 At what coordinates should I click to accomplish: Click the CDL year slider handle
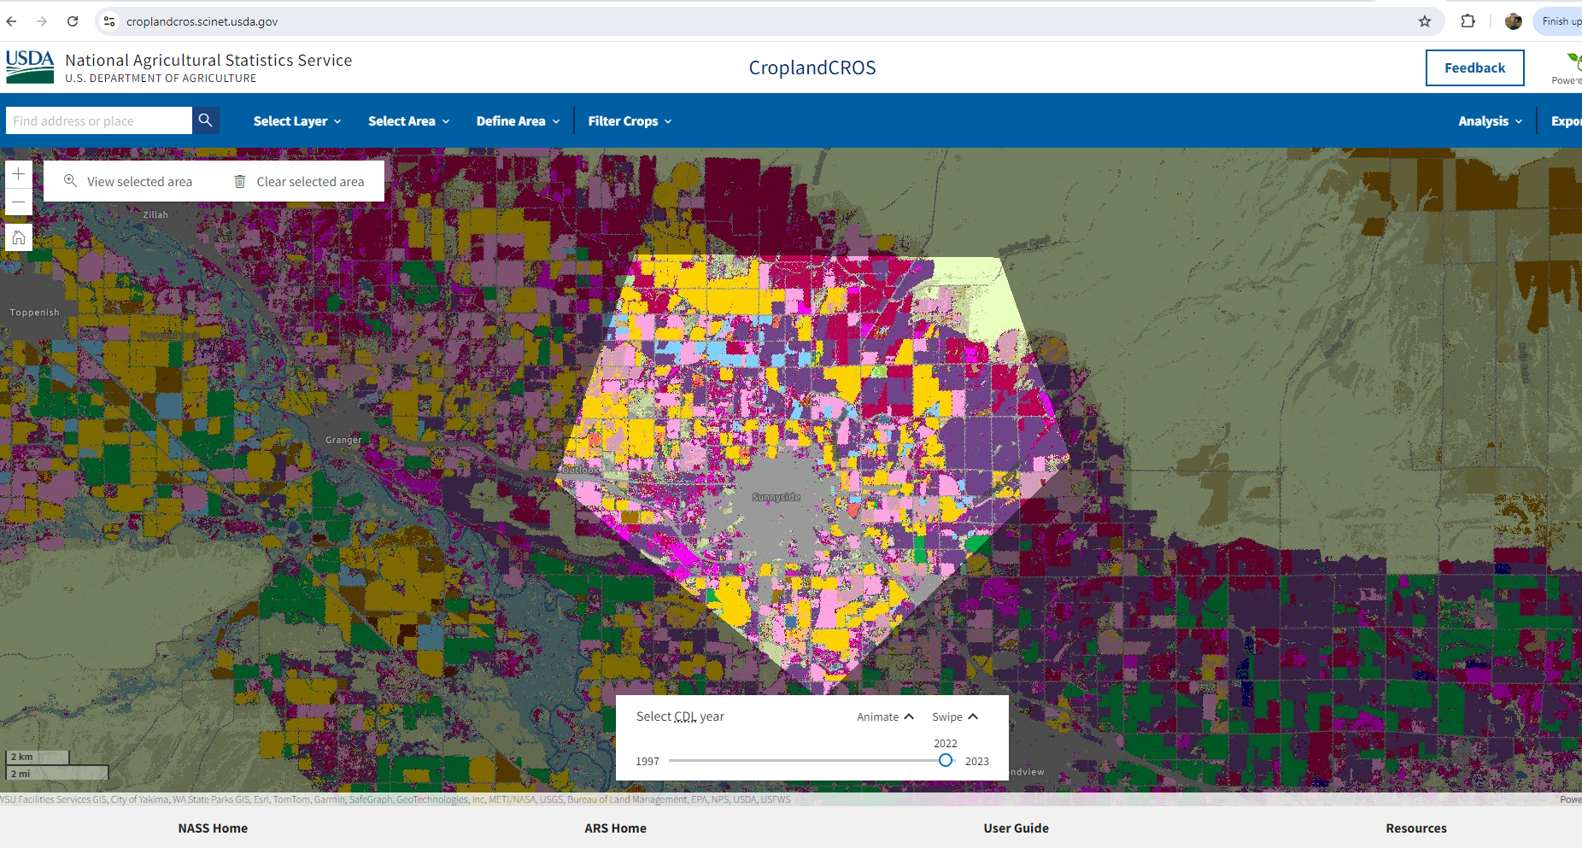click(x=945, y=760)
